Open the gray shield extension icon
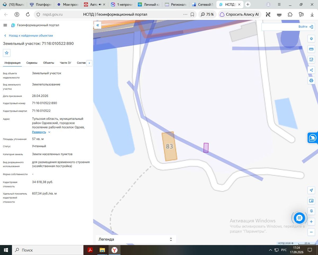 [279, 15]
